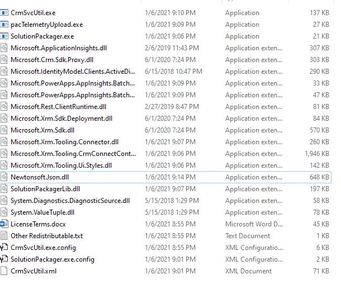Click the 47 KB size value

pos(321,95)
